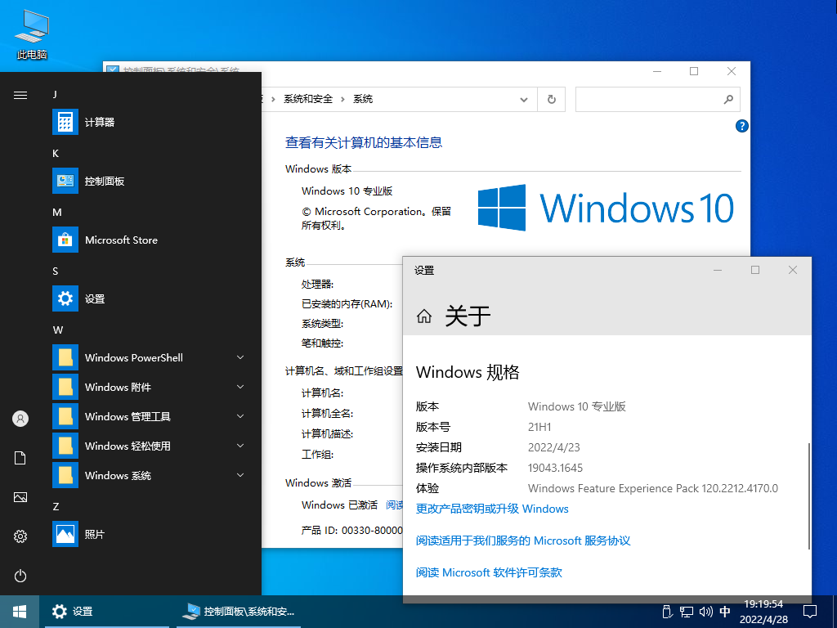Open Pictures icon in Start sidebar
Screen dimensions: 837x628
20,497
